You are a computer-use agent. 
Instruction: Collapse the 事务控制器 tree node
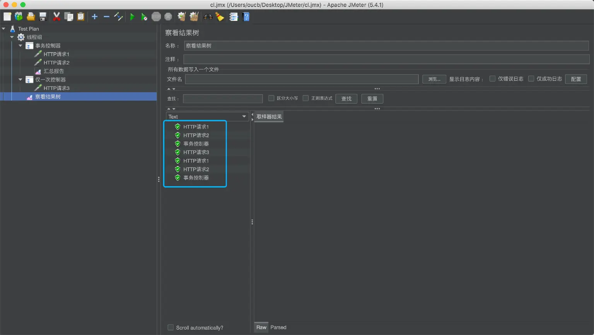(x=20, y=46)
